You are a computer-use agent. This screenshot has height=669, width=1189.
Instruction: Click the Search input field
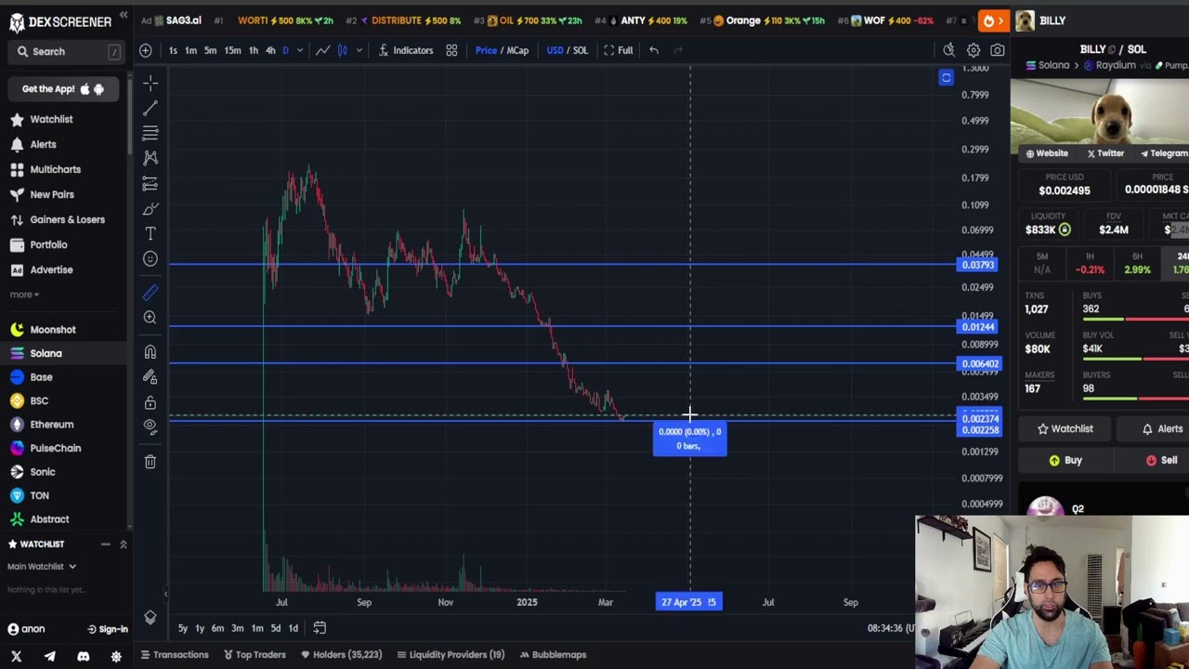(x=66, y=52)
